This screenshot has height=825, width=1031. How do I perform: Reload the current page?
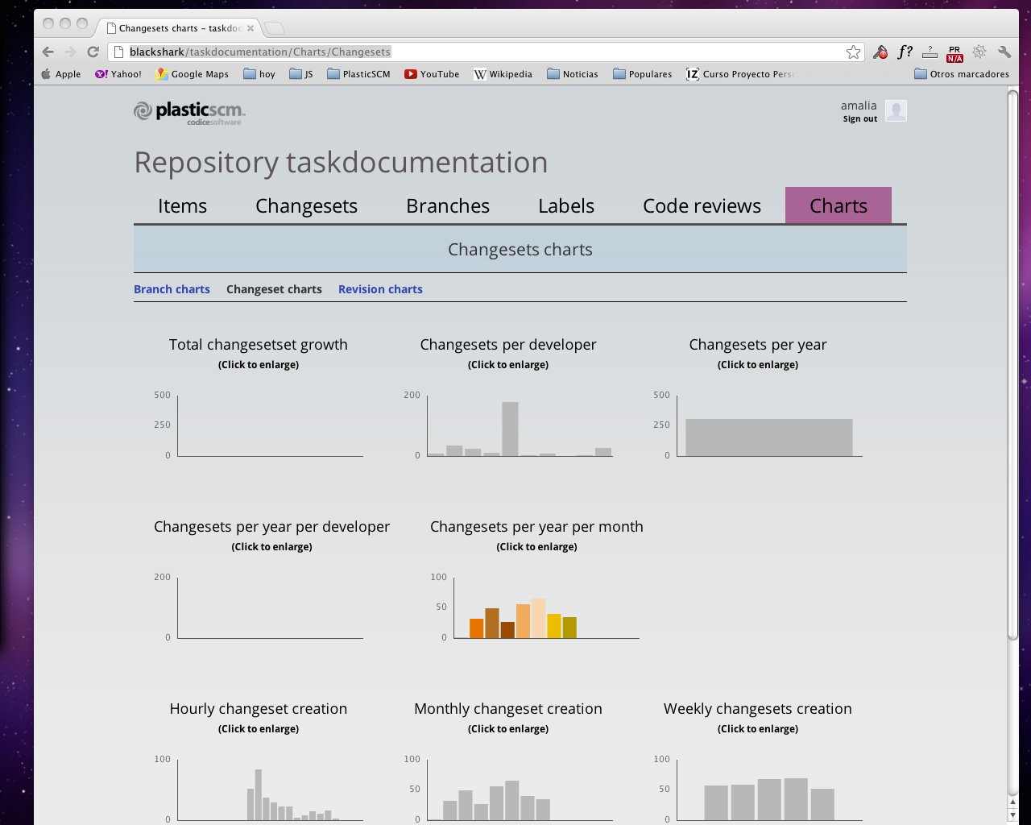[93, 51]
